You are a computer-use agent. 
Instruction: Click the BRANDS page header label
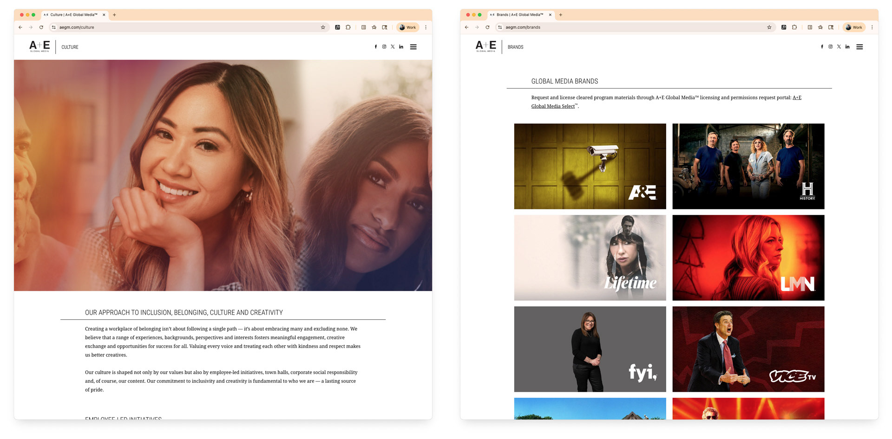(516, 47)
